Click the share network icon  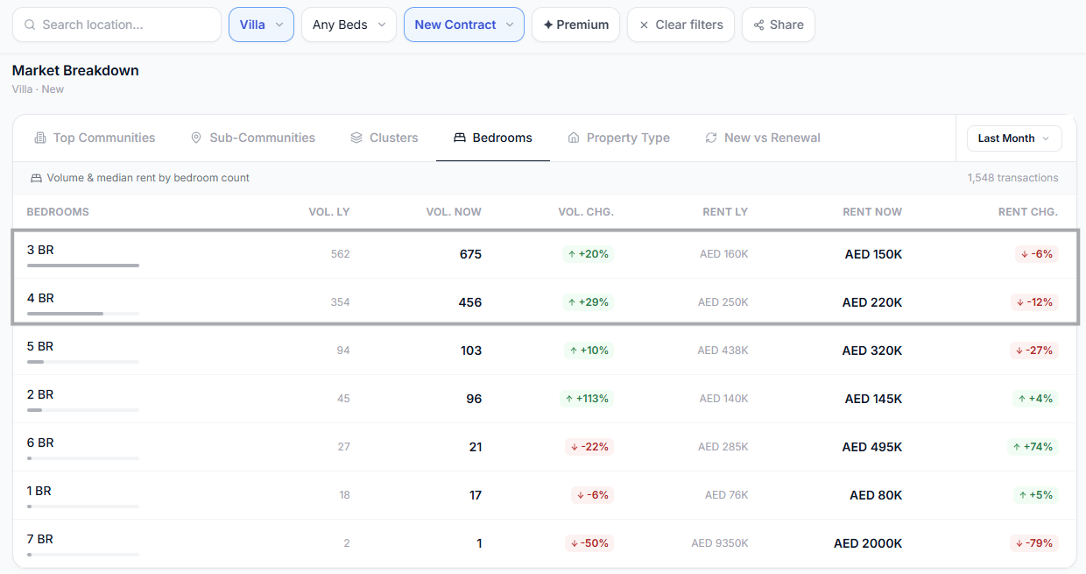(758, 25)
